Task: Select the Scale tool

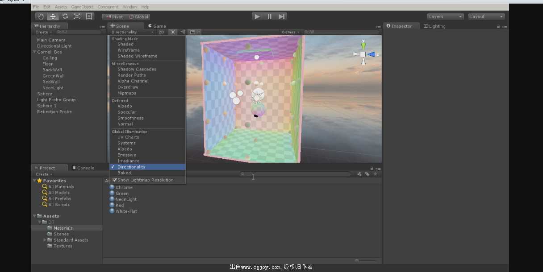Action: tap(77, 16)
